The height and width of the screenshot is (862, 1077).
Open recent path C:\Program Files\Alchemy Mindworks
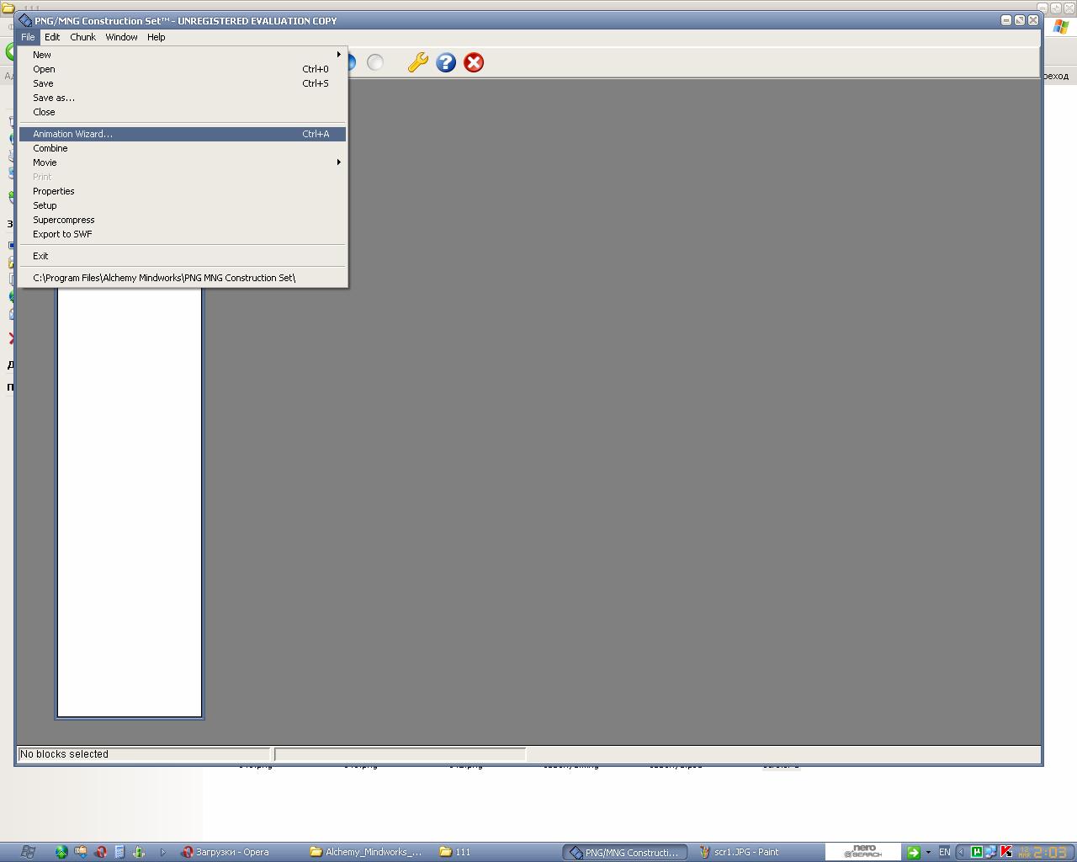[x=183, y=278]
